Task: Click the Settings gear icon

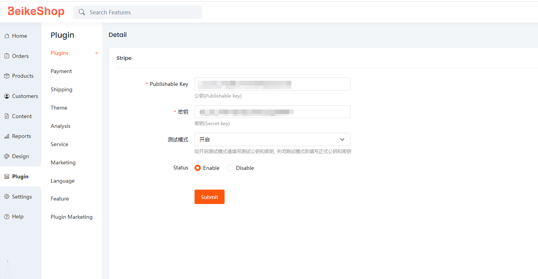Action: coord(7,197)
